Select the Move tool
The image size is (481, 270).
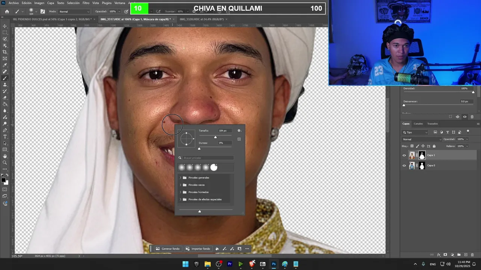click(x=5, y=26)
